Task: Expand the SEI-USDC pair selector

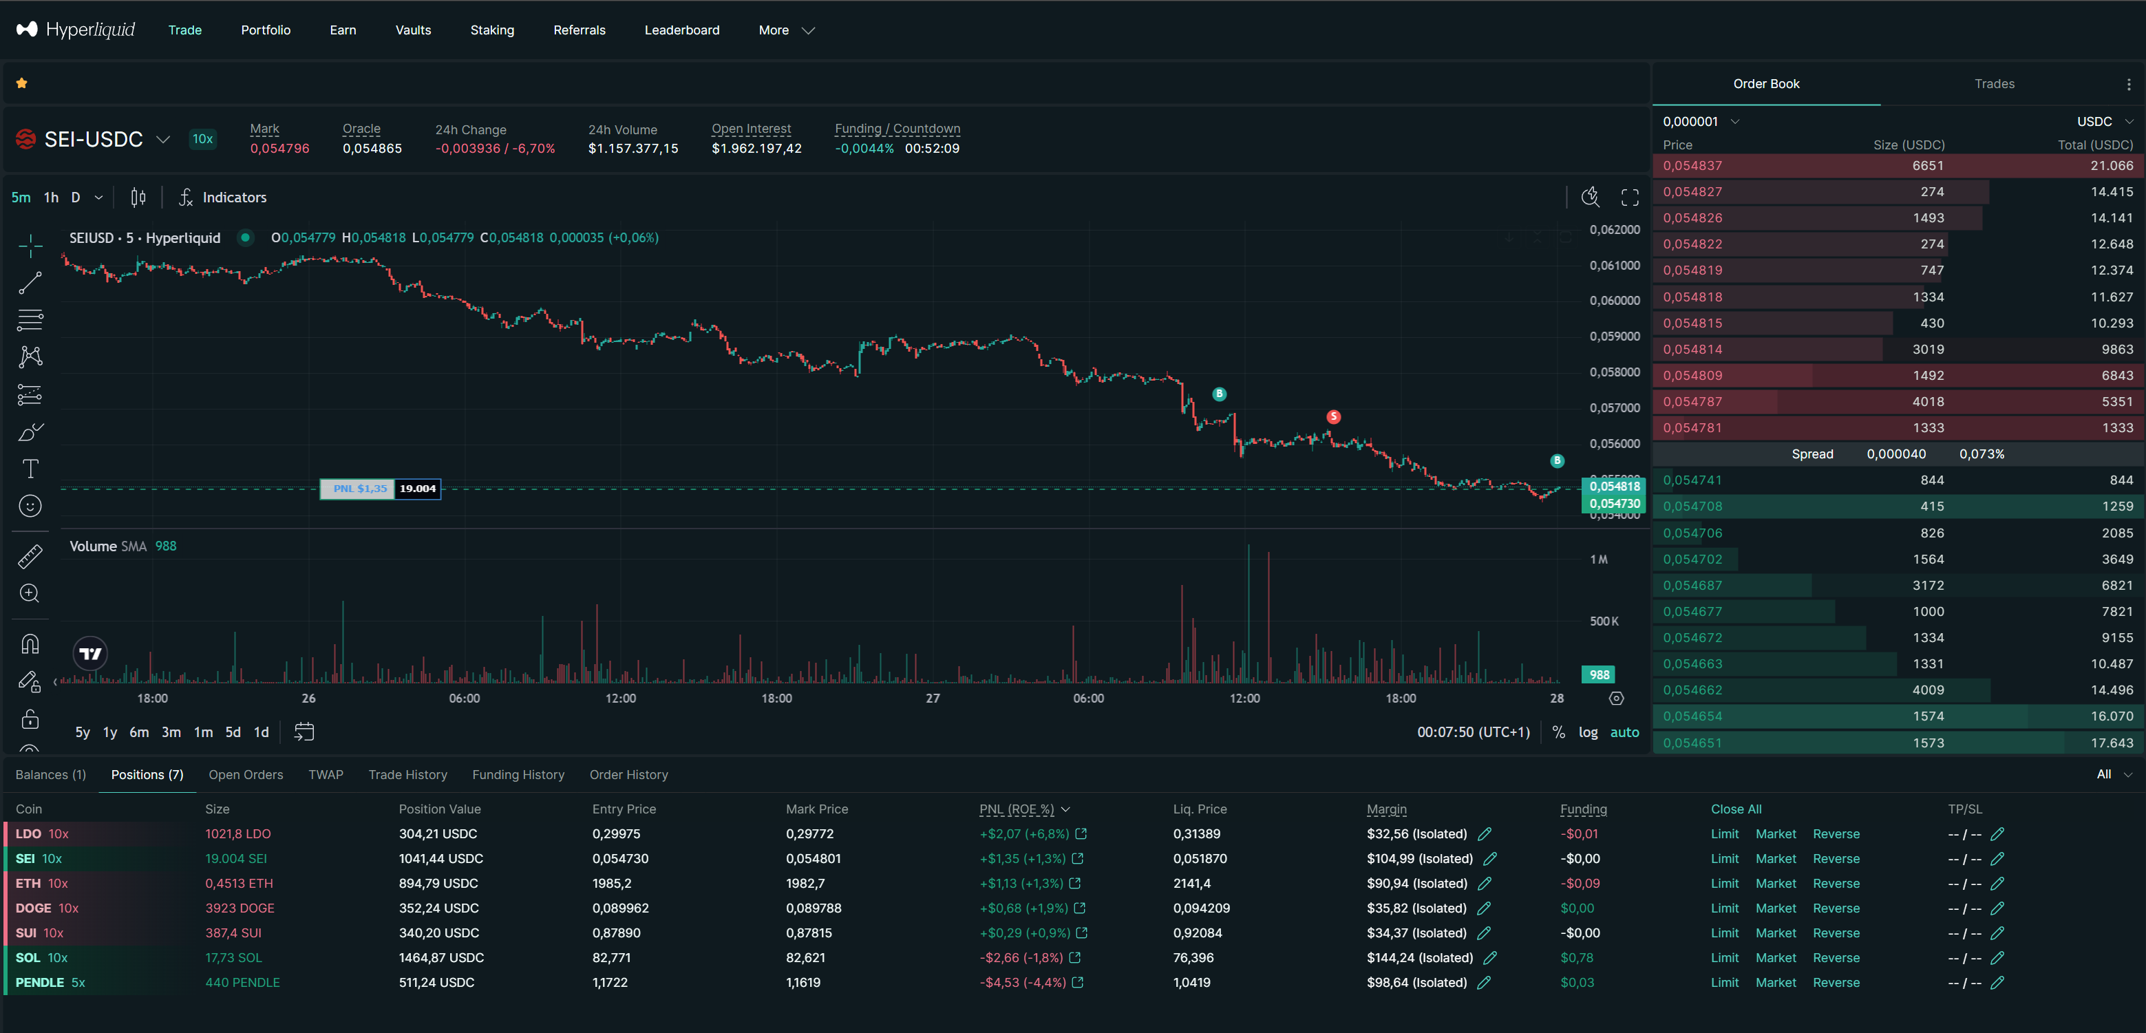Action: [163, 139]
